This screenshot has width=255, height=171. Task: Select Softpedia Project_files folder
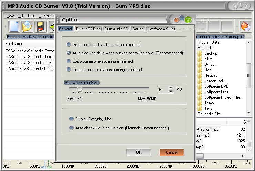[x=222, y=97]
